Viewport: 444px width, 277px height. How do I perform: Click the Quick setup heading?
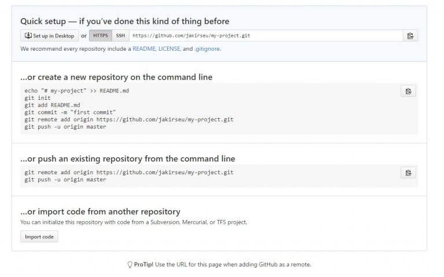coord(125,21)
